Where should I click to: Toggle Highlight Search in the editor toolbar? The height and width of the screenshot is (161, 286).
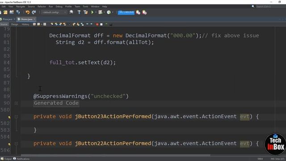64,24
